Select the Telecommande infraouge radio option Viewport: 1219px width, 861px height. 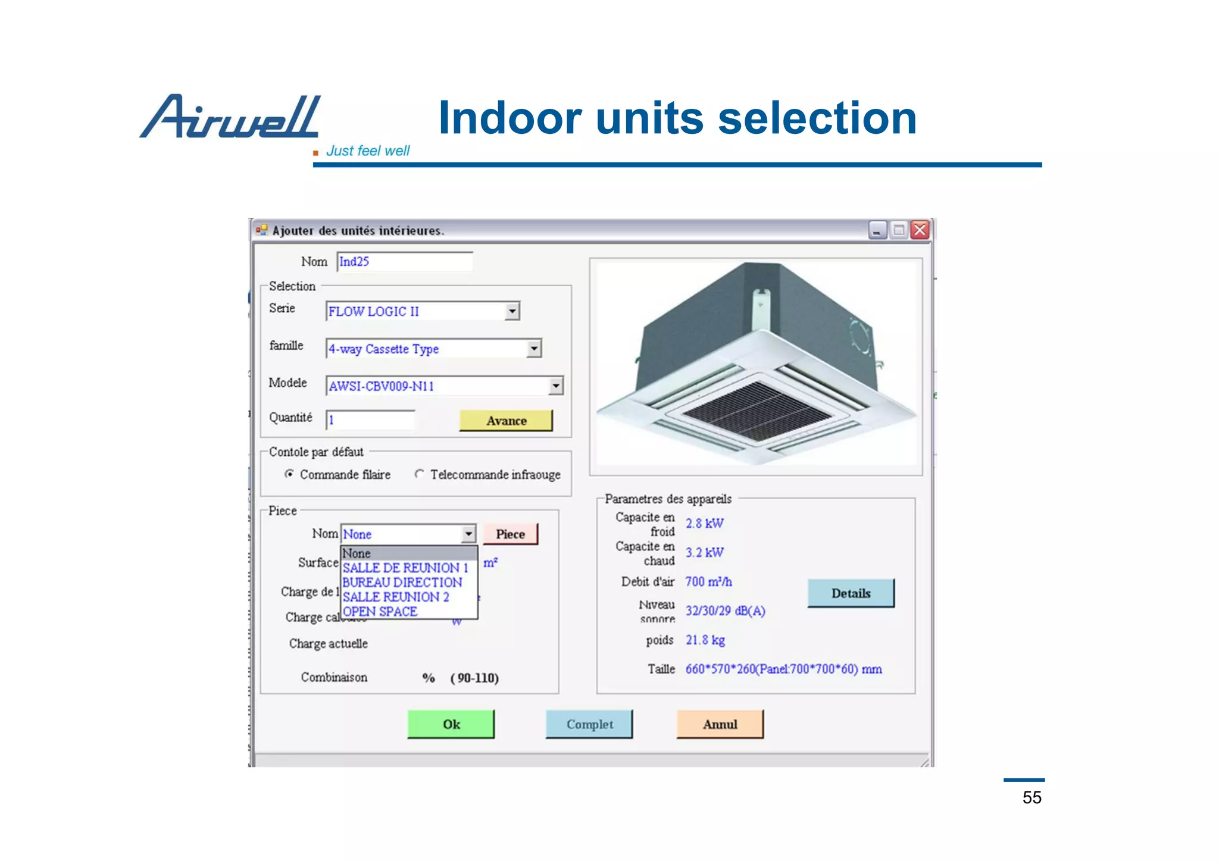(420, 474)
